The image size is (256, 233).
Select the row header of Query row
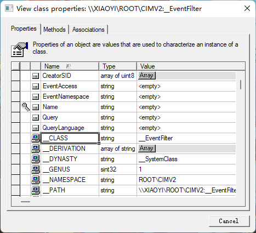tap(15, 117)
